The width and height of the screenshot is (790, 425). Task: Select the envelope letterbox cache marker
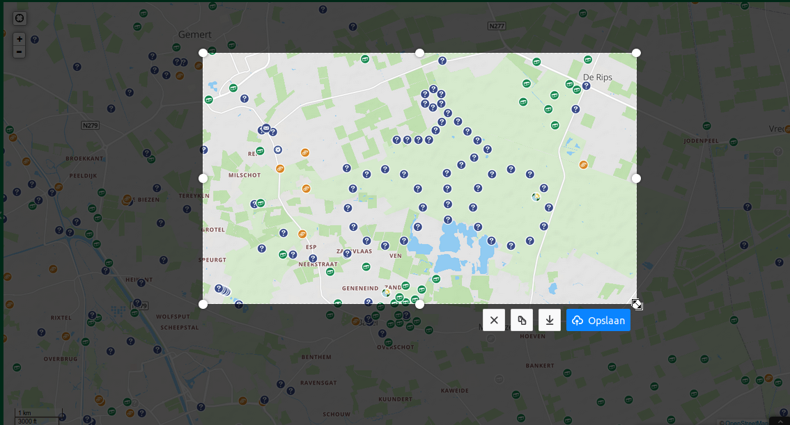(x=266, y=128)
